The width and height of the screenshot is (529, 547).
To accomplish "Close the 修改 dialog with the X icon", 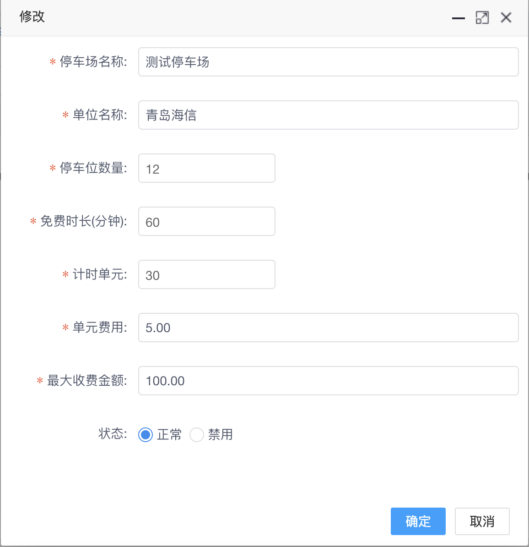I will [x=506, y=17].
